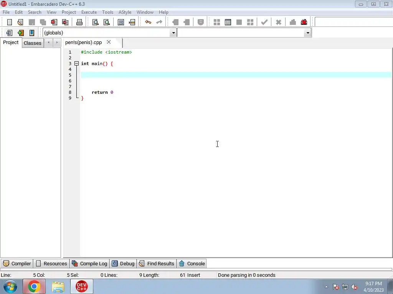
Task: Click the Go to function toolbar icon
Action: 121,22
